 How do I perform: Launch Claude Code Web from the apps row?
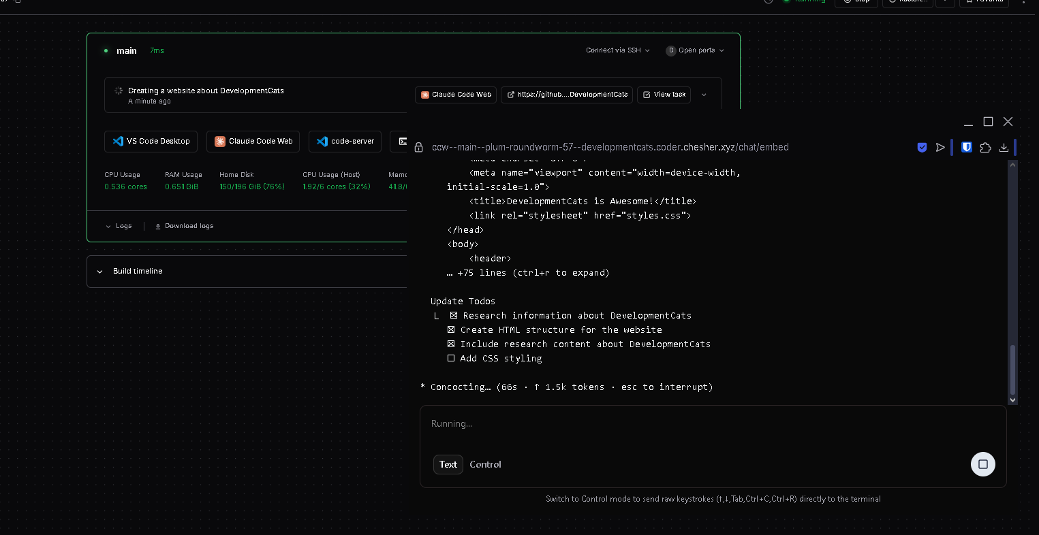pyautogui.click(x=253, y=142)
